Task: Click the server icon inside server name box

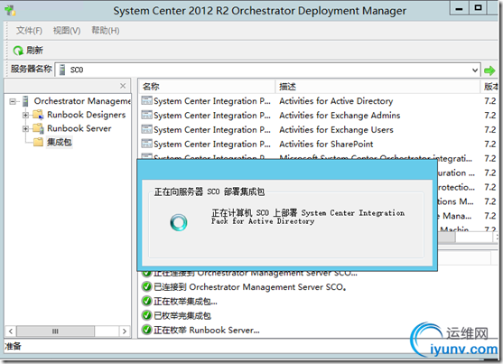Action: point(62,70)
